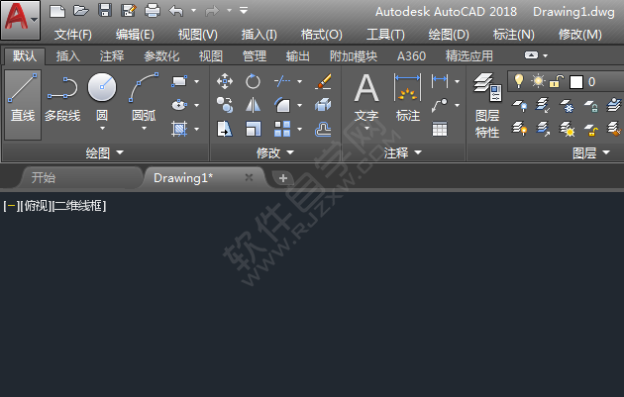
Task: Open the 修改(M) menu
Action: coord(580,35)
